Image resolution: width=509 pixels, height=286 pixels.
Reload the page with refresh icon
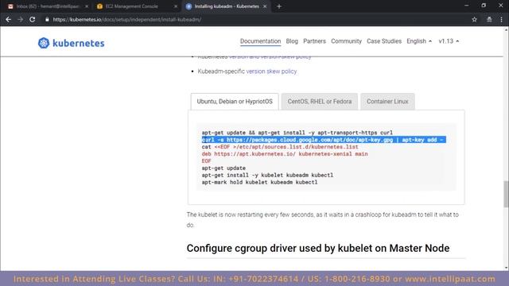coord(32,19)
